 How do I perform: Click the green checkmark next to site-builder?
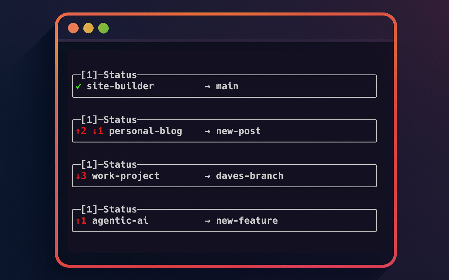pos(78,86)
